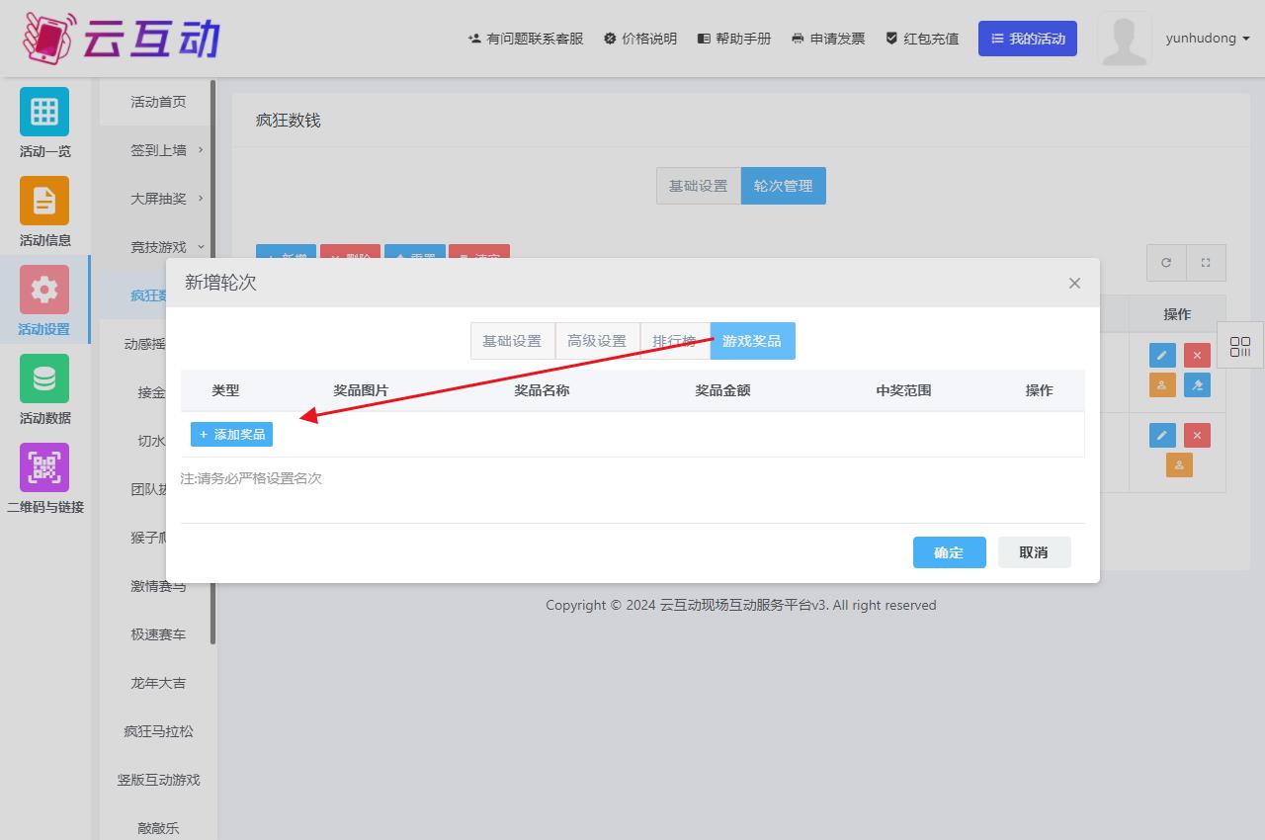Open the 极速赛车 game menu item
The height and width of the screenshot is (840, 1265).
pyautogui.click(x=158, y=634)
